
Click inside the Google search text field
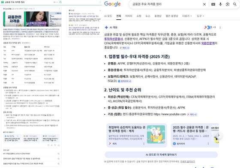(166, 4)
